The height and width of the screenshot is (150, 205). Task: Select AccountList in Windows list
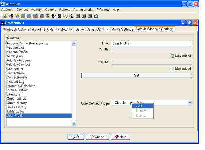click(39, 48)
